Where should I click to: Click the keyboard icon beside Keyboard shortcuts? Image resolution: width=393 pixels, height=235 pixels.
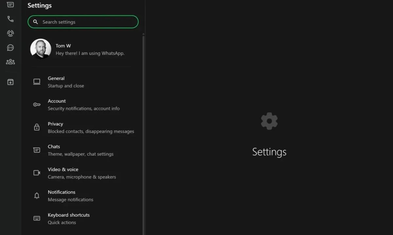pos(37,218)
